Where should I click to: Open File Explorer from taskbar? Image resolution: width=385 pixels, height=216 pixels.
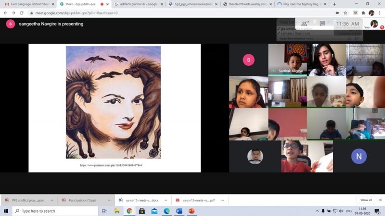click(117, 211)
